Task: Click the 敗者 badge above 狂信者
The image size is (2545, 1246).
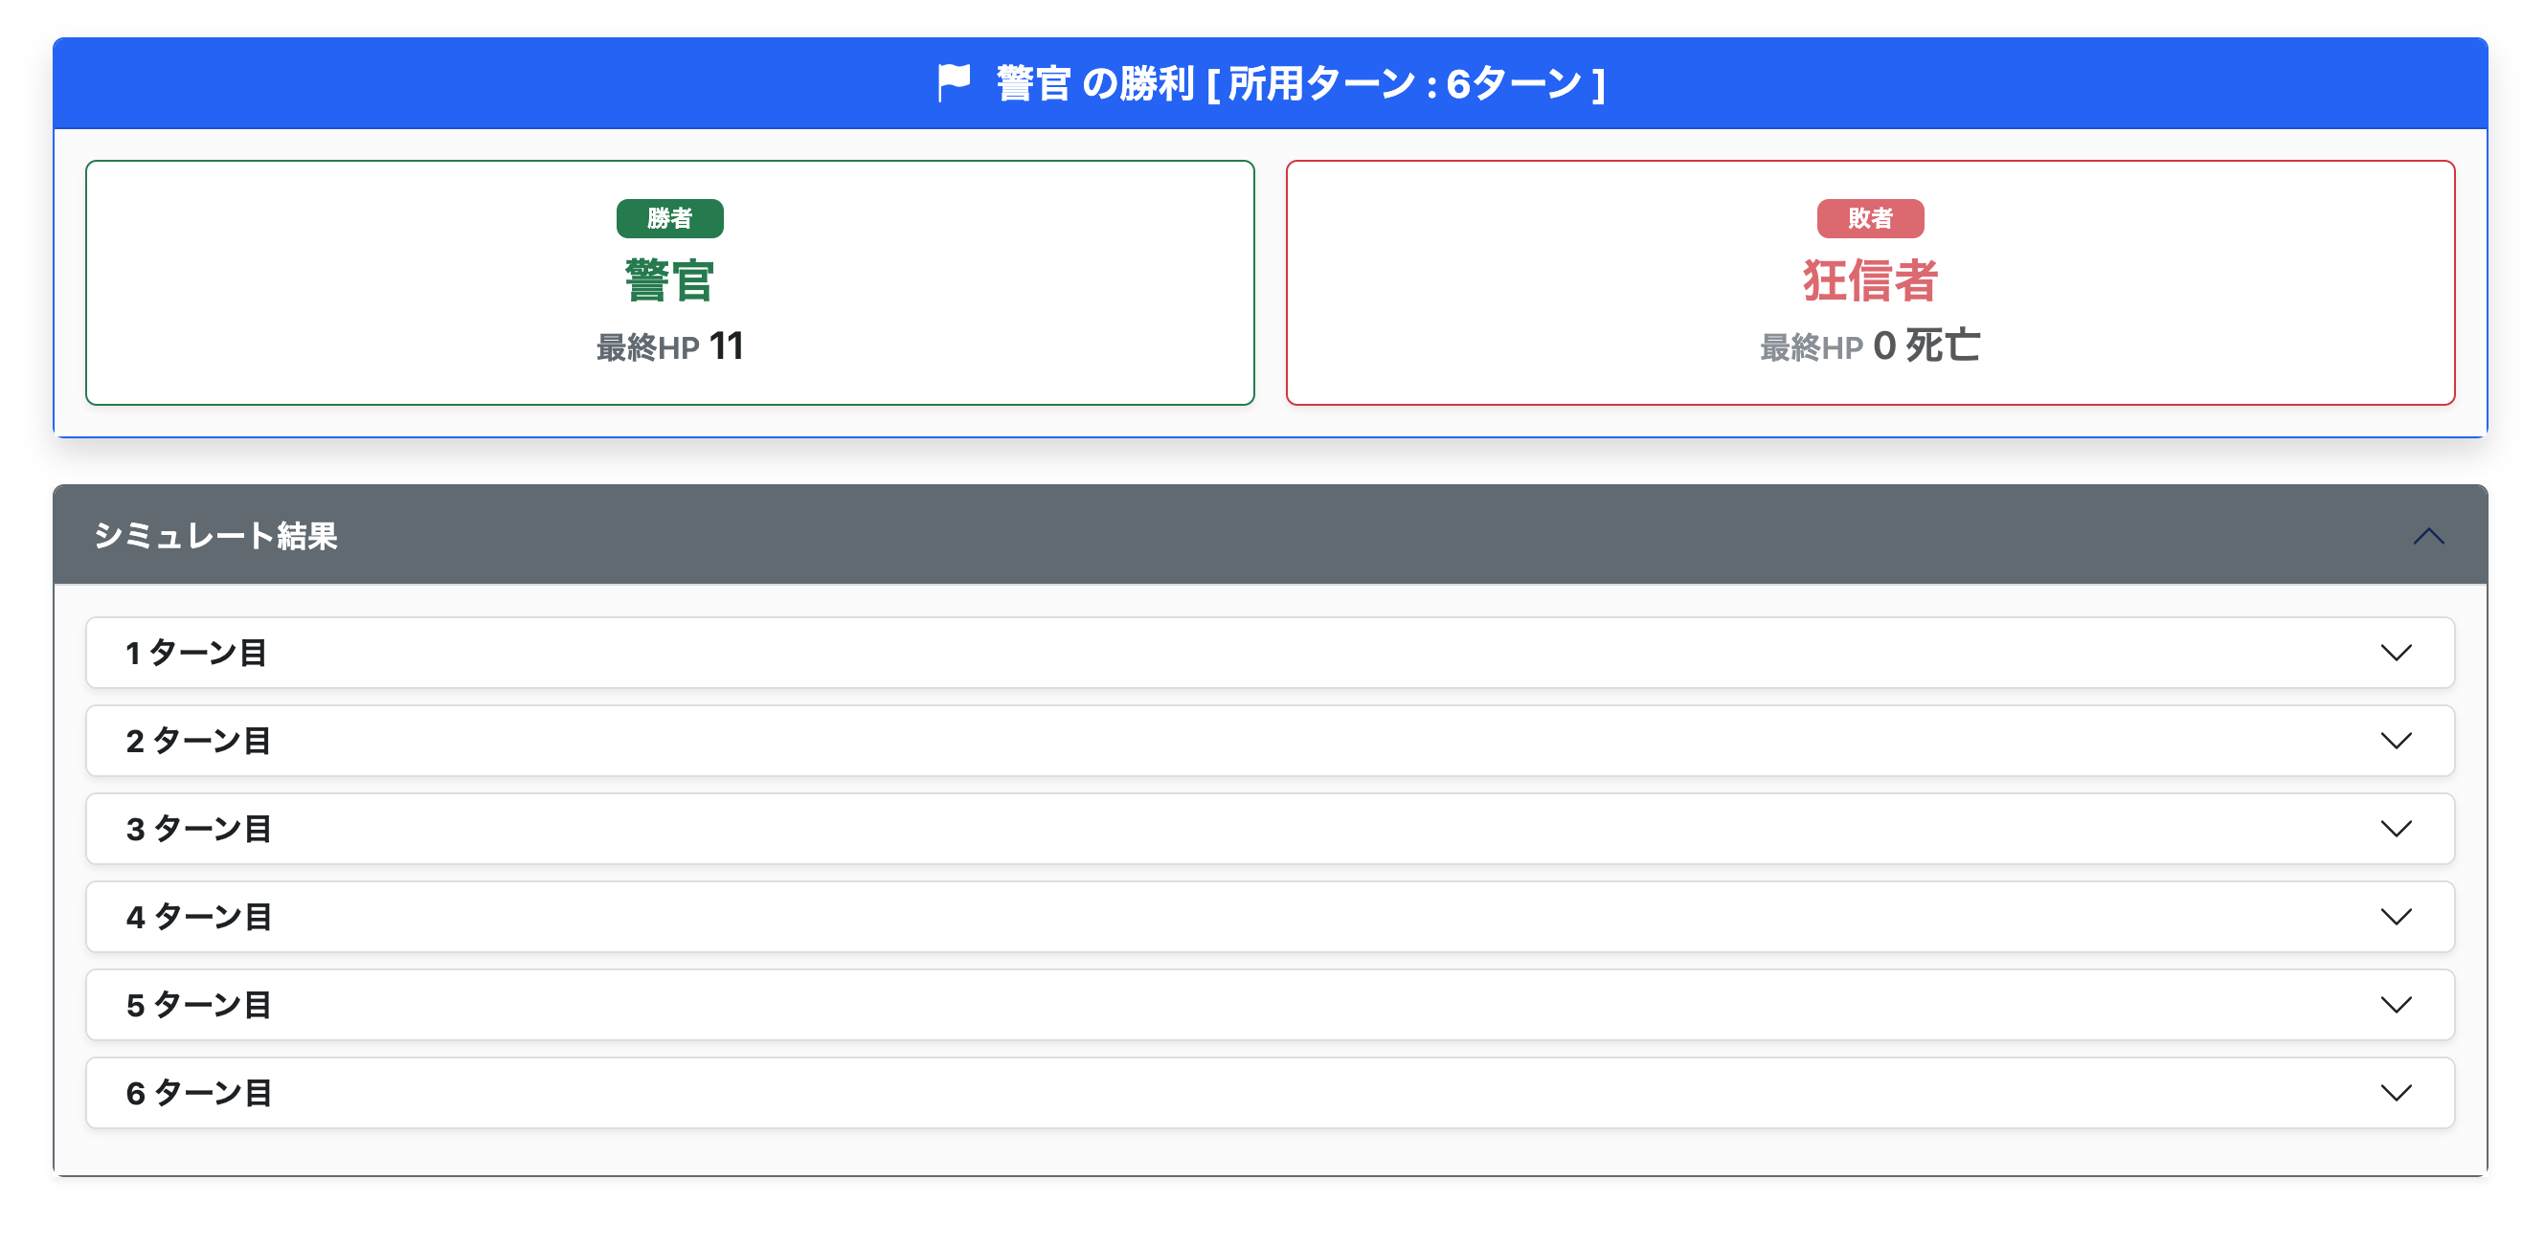Action: coord(1871,218)
